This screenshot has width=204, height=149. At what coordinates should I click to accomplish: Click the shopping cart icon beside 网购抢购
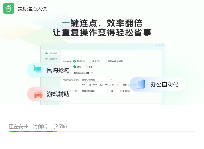coord(38,70)
